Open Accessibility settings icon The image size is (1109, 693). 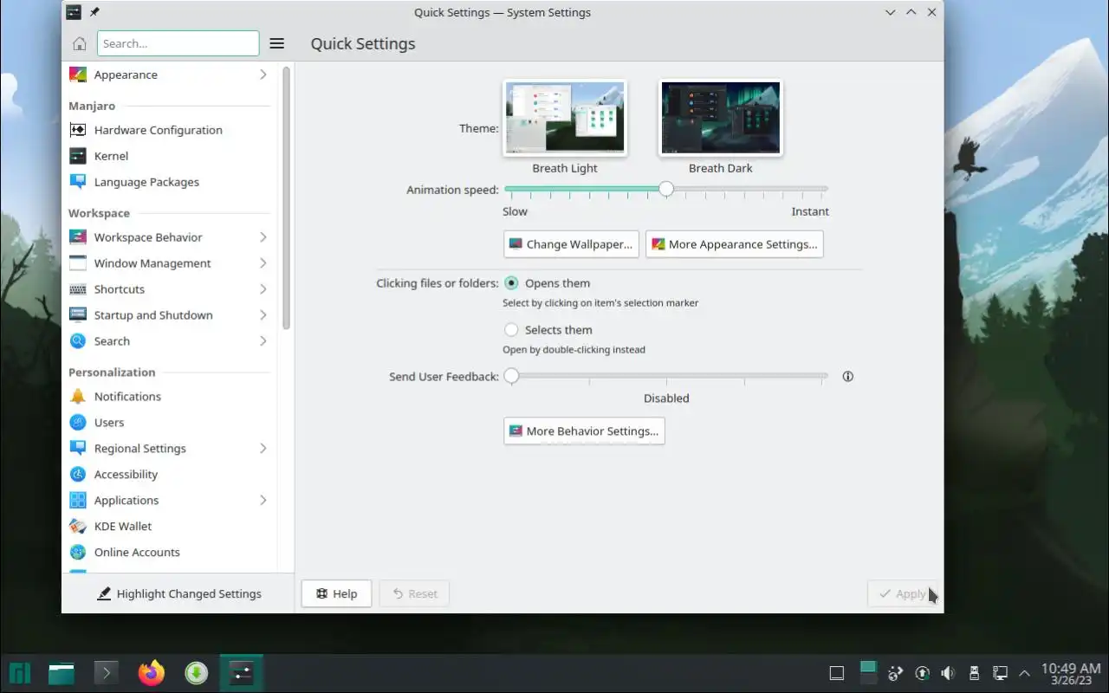78,475
